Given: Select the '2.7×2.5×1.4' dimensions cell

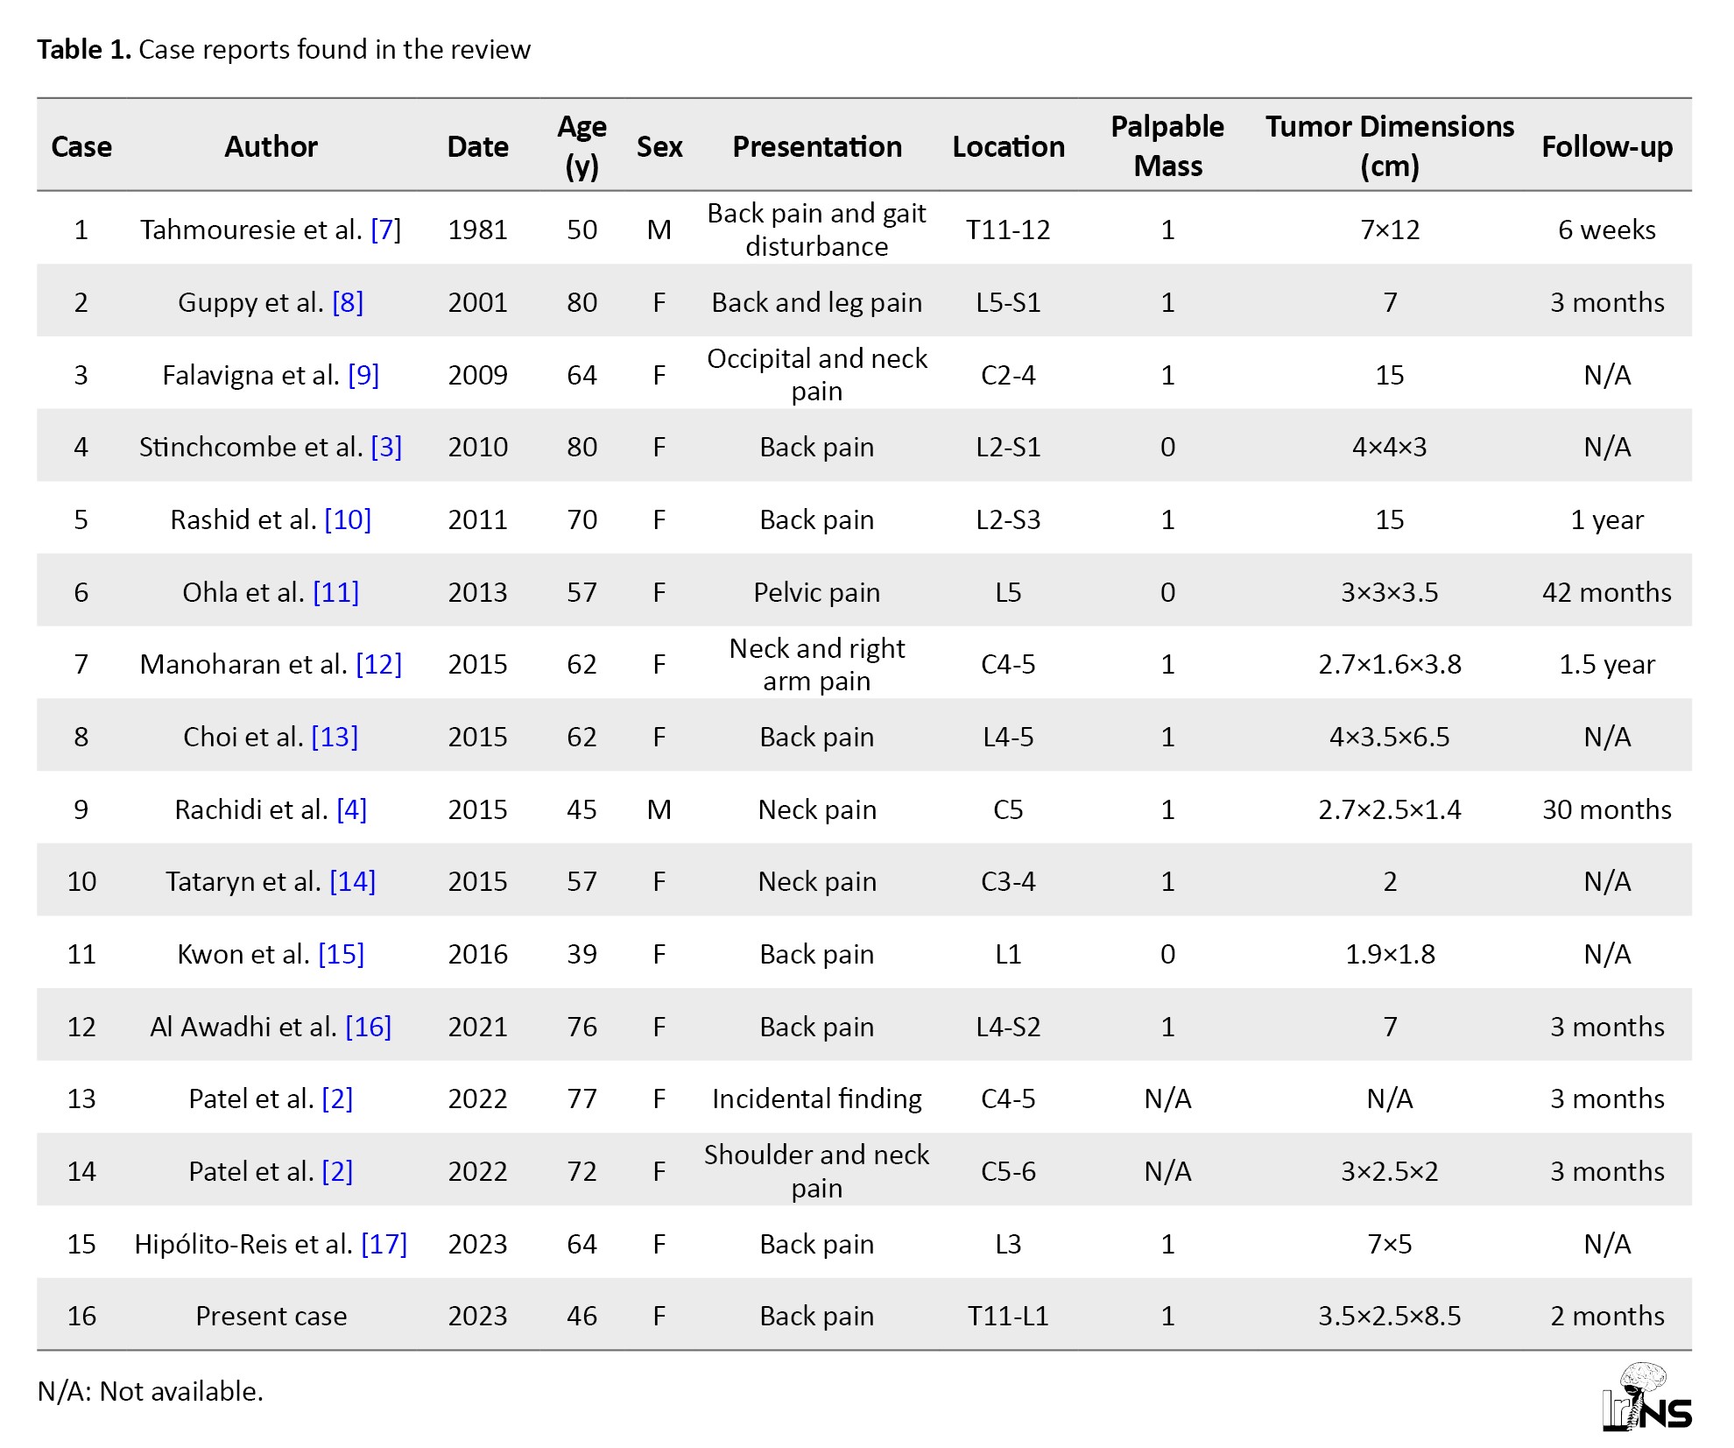Looking at the screenshot, I should click(1390, 809).
